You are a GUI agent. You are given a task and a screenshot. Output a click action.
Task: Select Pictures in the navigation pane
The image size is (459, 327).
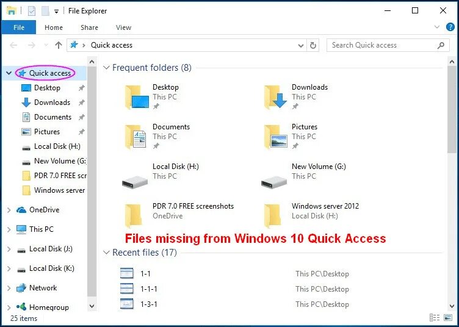pyautogui.click(x=46, y=132)
